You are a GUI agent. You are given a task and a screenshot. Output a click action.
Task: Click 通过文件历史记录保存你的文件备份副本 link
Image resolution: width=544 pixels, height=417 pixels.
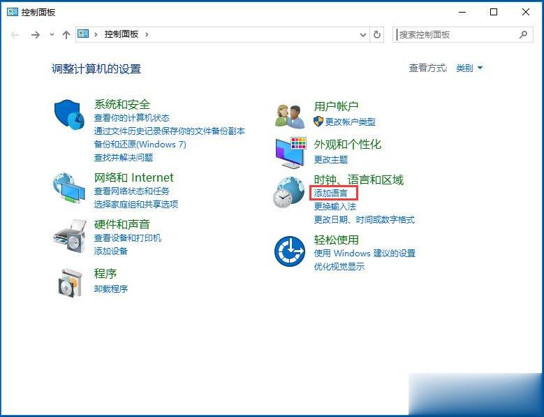click(x=170, y=131)
